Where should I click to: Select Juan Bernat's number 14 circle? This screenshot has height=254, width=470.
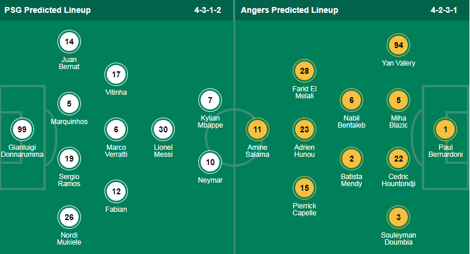click(x=69, y=42)
